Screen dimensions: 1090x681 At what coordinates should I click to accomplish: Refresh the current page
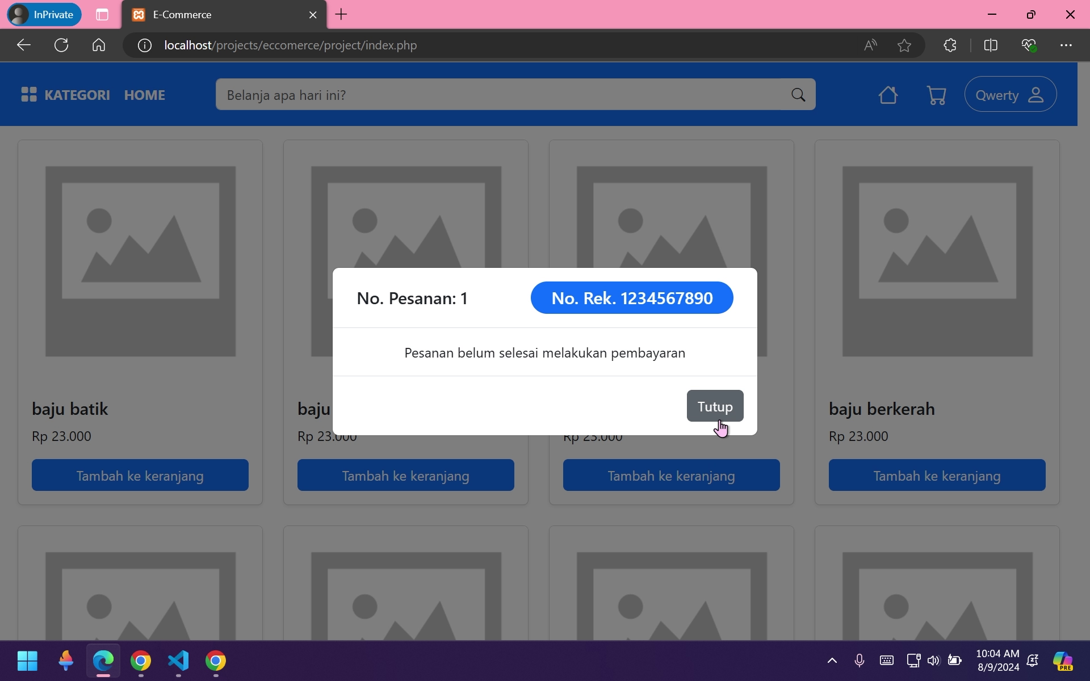[x=61, y=45]
